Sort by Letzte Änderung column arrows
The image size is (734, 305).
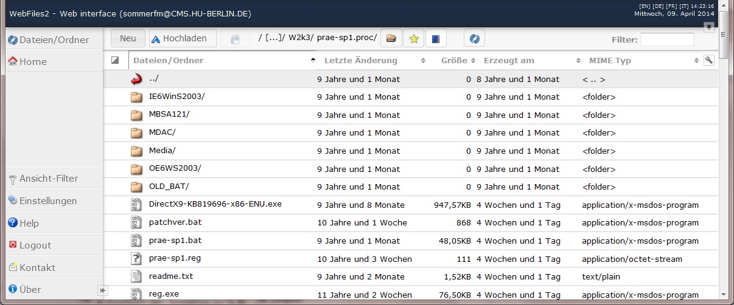[x=424, y=61]
